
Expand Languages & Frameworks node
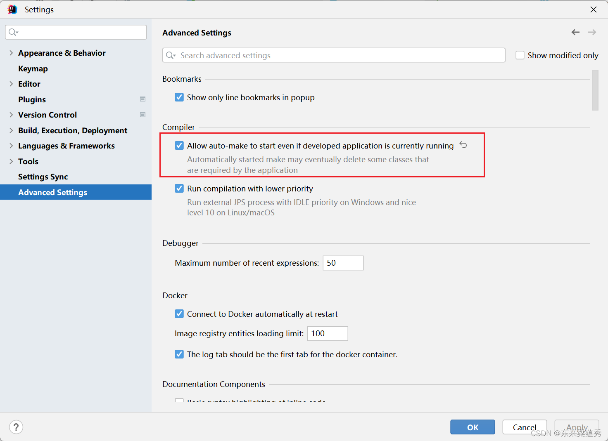(11, 146)
